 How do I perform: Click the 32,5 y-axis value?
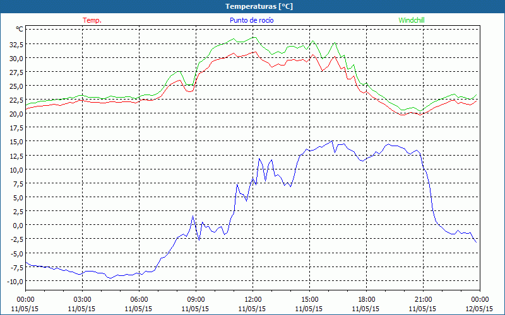[16, 44]
